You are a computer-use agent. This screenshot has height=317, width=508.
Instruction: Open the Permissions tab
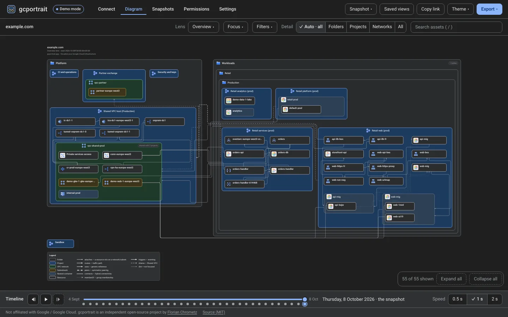click(x=196, y=9)
